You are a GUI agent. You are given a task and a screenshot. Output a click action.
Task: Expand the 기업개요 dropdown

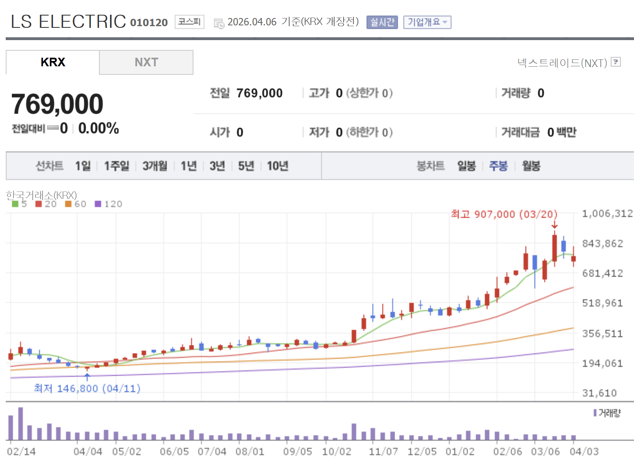pyautogui.click(x=427, y=22)
